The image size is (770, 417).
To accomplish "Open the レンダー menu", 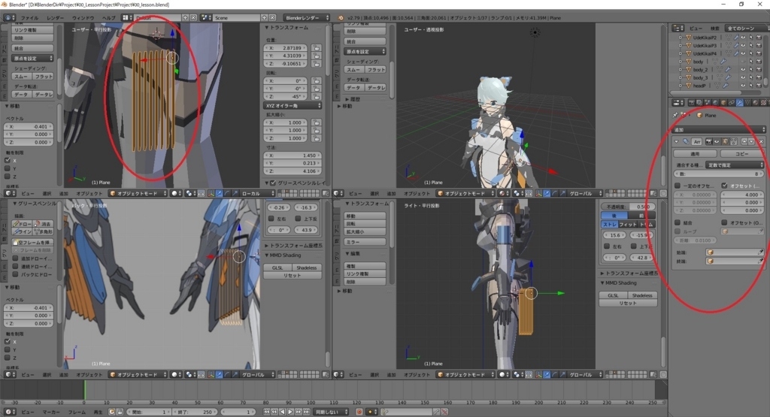I will tap(55, 18).
